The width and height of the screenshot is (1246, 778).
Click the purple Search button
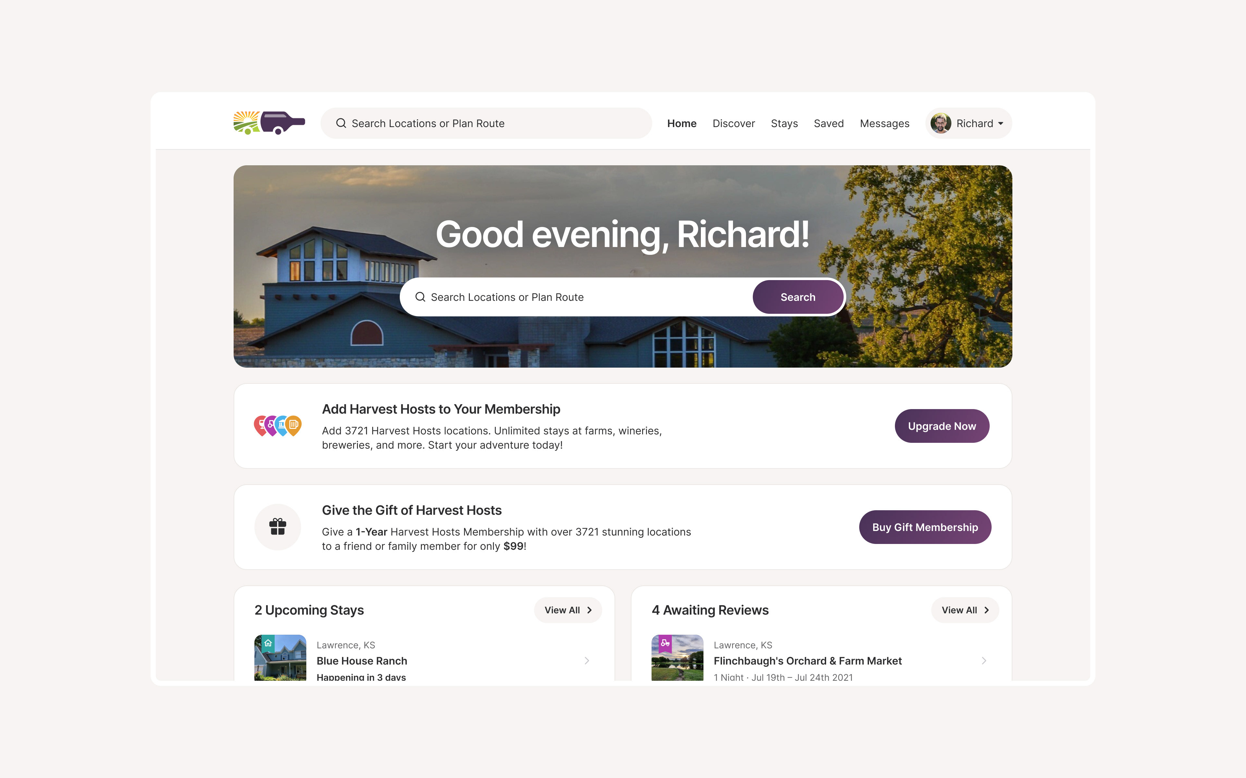pyautogui.click(x=798, y=297)
